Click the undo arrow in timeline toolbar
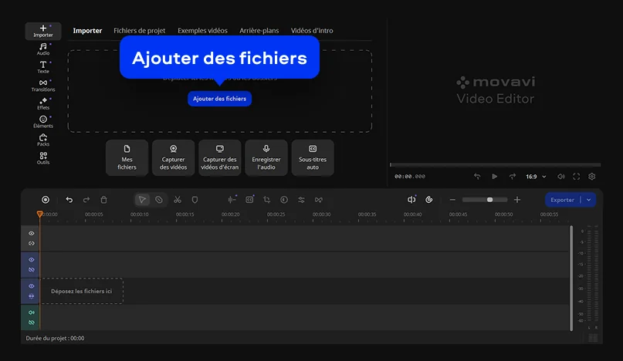 pos(69,200)
